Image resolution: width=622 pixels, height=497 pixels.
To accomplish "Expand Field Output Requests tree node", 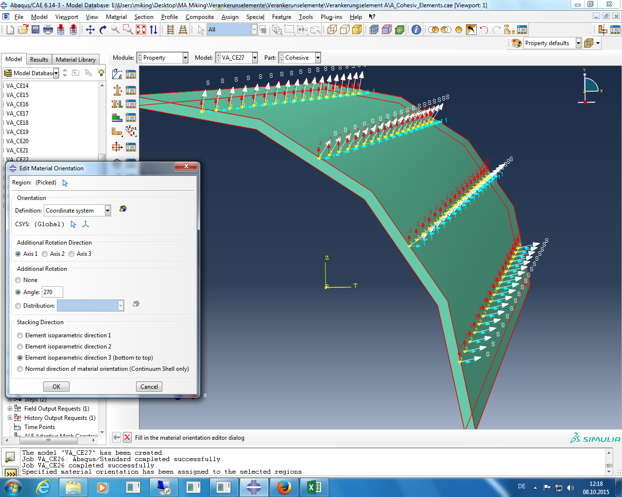I will (10, 409).
